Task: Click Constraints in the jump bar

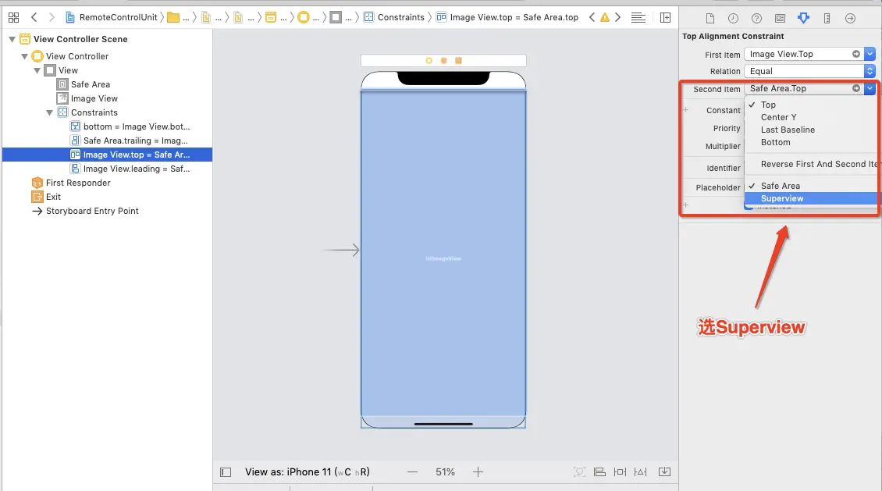Action: click(x=400, y=17)
